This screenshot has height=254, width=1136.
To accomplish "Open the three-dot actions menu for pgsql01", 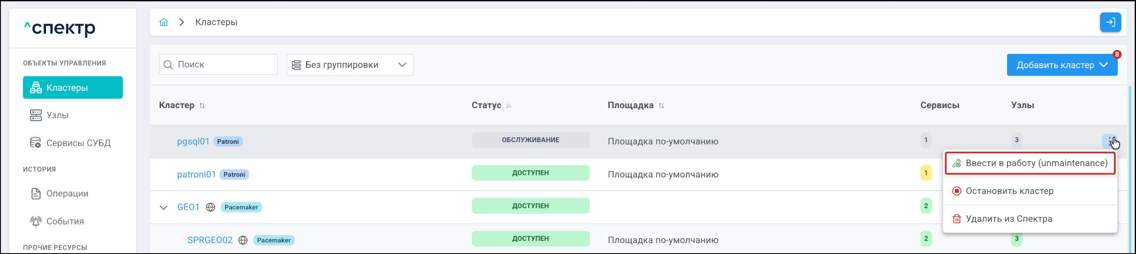I will click(1110, 141).
